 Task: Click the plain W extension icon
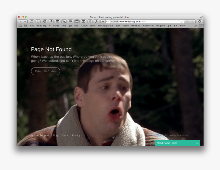pos(70,21)
